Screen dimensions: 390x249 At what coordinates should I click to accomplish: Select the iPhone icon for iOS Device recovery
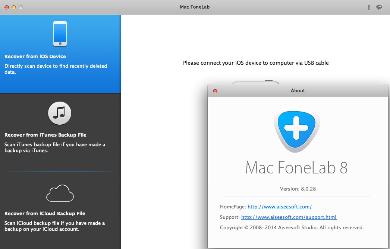[x=60, y=33]
